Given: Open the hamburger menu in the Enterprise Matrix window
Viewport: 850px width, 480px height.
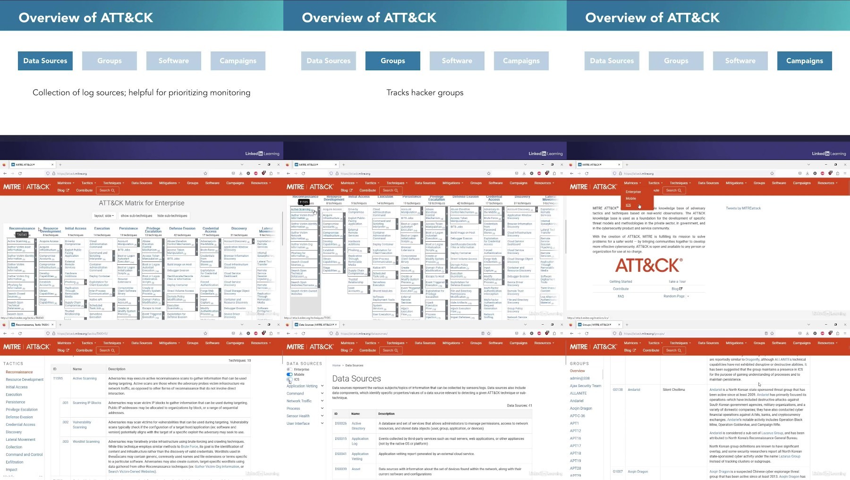Looking at the screenshot, I should click(x=279, y=173).
